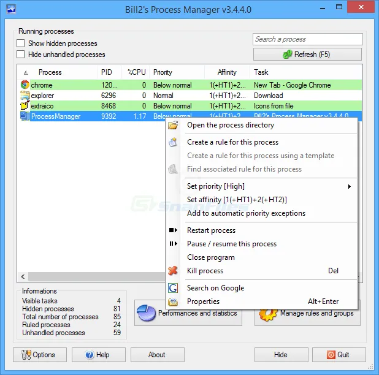Click PID value 6296

pos(109,96)
